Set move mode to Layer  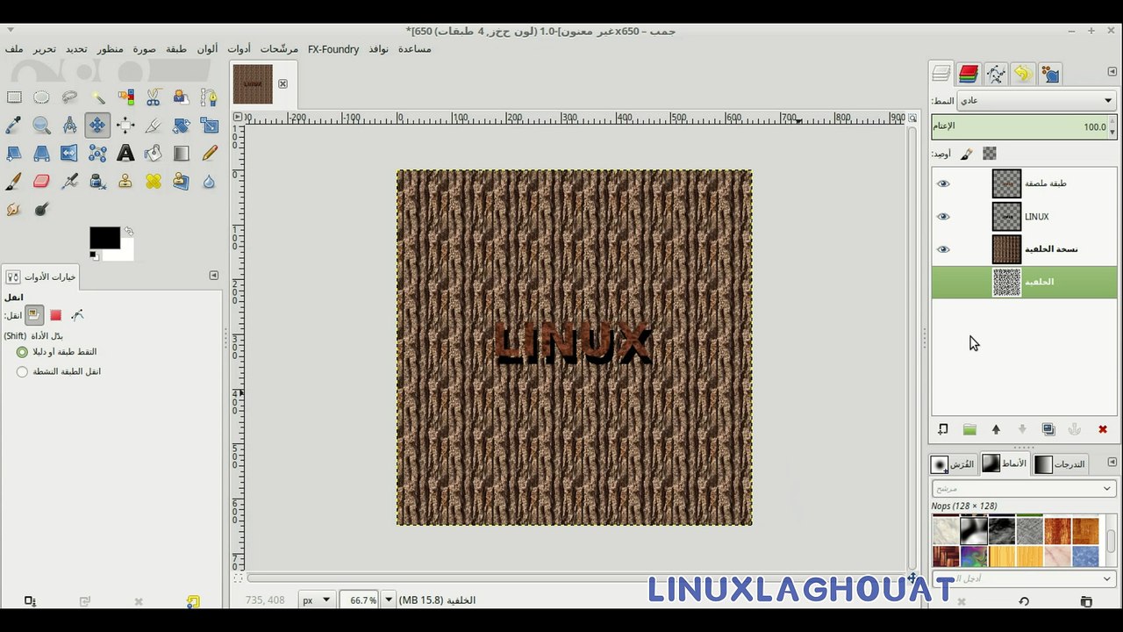tap(34, 315)
